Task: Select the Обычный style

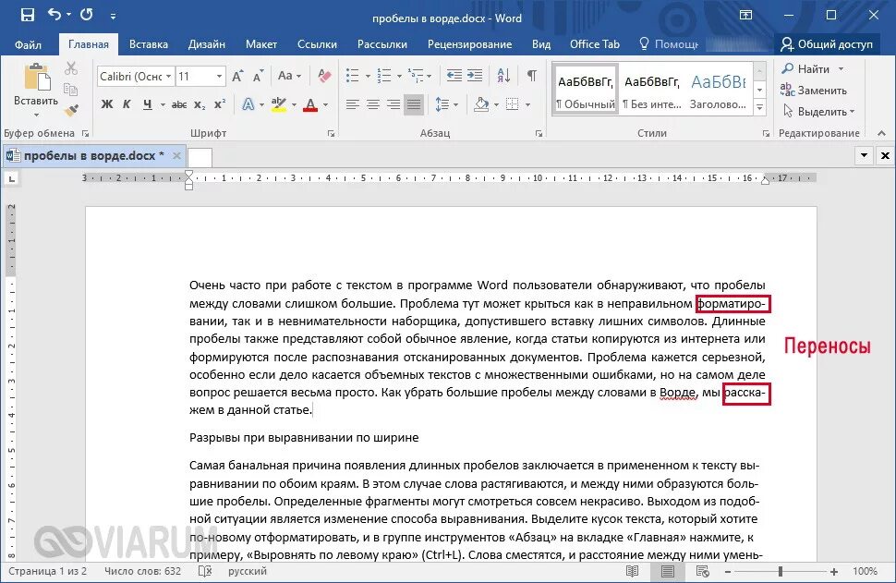Action: (586, 91)
